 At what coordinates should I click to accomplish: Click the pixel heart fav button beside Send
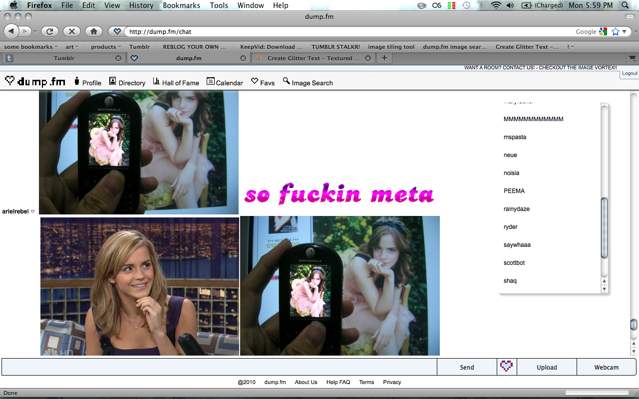coord(507,367)
